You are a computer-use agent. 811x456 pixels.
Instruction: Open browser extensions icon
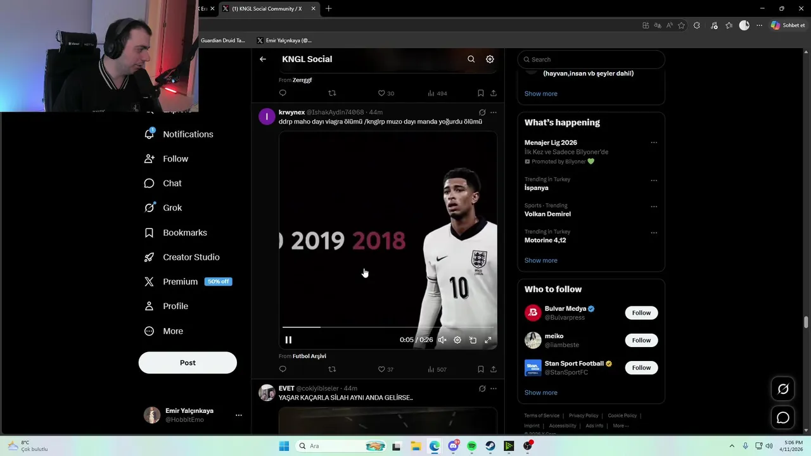point(697,25)
